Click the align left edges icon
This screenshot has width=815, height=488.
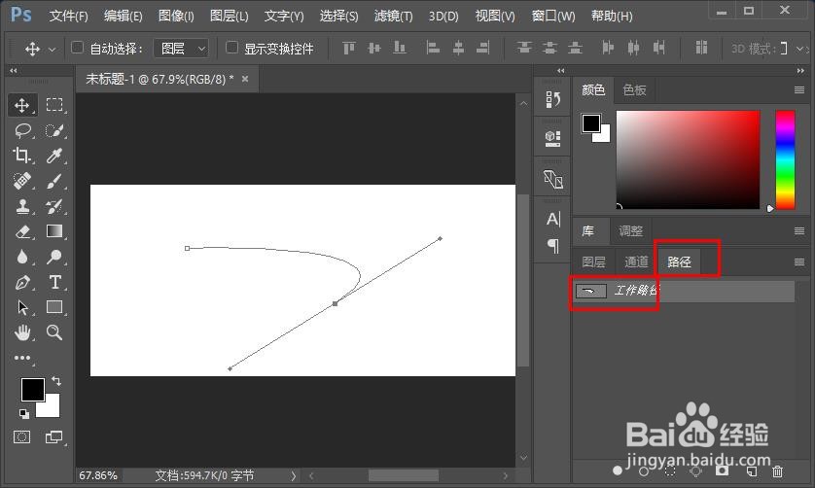[433, 49]
